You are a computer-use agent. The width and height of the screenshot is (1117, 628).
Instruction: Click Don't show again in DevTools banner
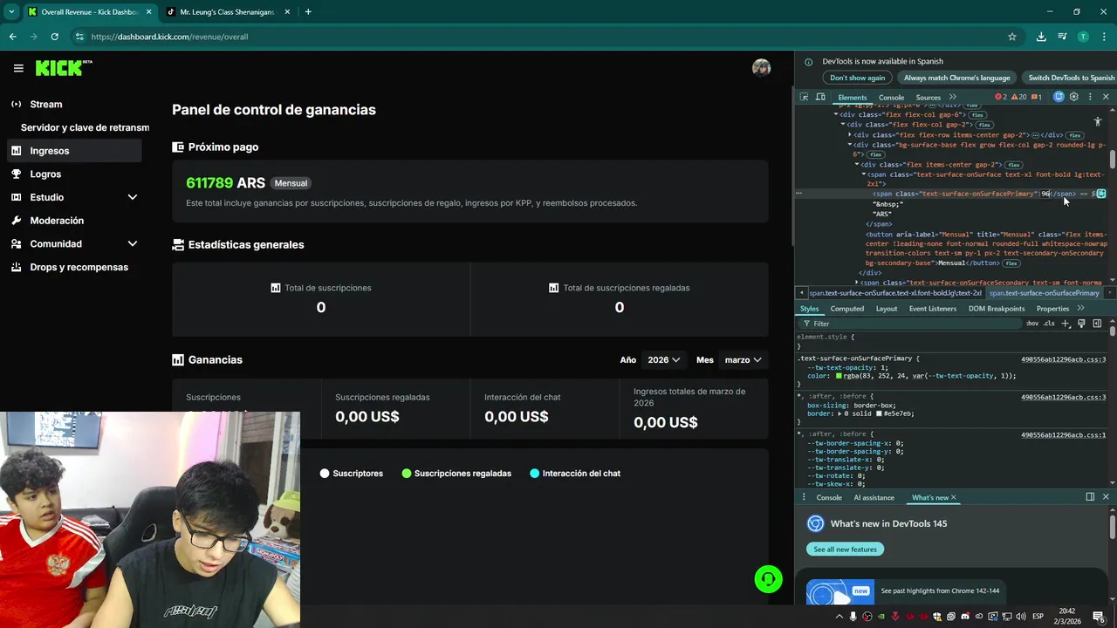857,78
